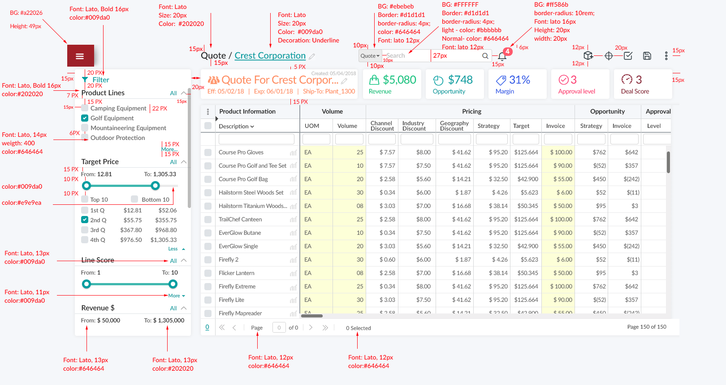Click the pencil icon beside Crest Corporation
The height and width of the screenshot is (385, 726).
[312, 56]
